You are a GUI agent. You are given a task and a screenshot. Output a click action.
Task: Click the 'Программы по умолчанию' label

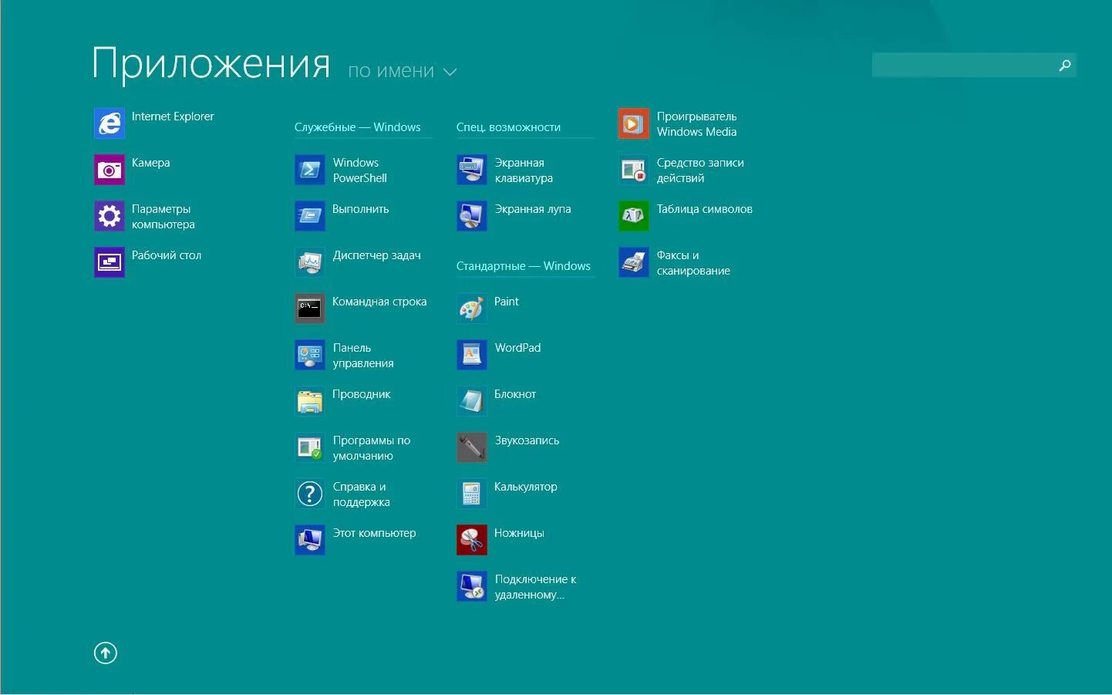pos(372,448)
